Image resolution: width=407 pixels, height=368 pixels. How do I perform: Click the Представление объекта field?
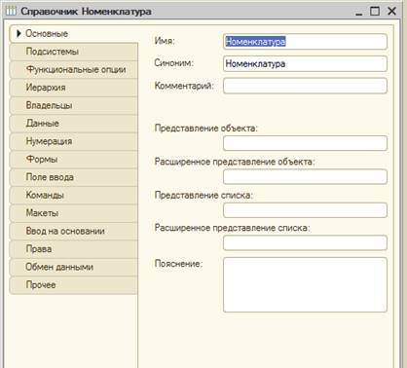click(x=305, y=143)
